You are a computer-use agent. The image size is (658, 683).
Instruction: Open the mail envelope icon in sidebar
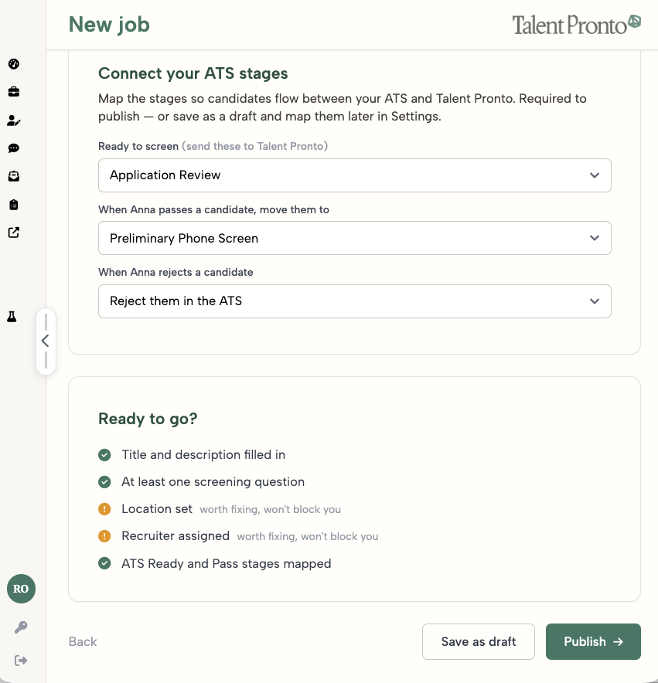click(13, 176)
